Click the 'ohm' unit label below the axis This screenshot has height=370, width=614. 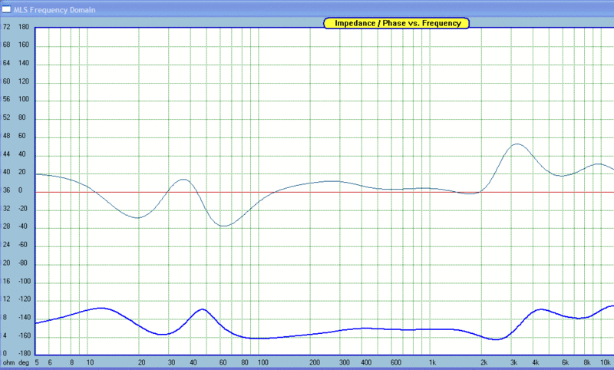pos(9,362)
